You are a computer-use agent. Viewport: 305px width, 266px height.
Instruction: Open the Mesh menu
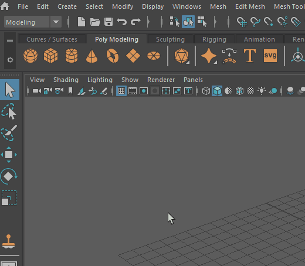coord(218,6)
